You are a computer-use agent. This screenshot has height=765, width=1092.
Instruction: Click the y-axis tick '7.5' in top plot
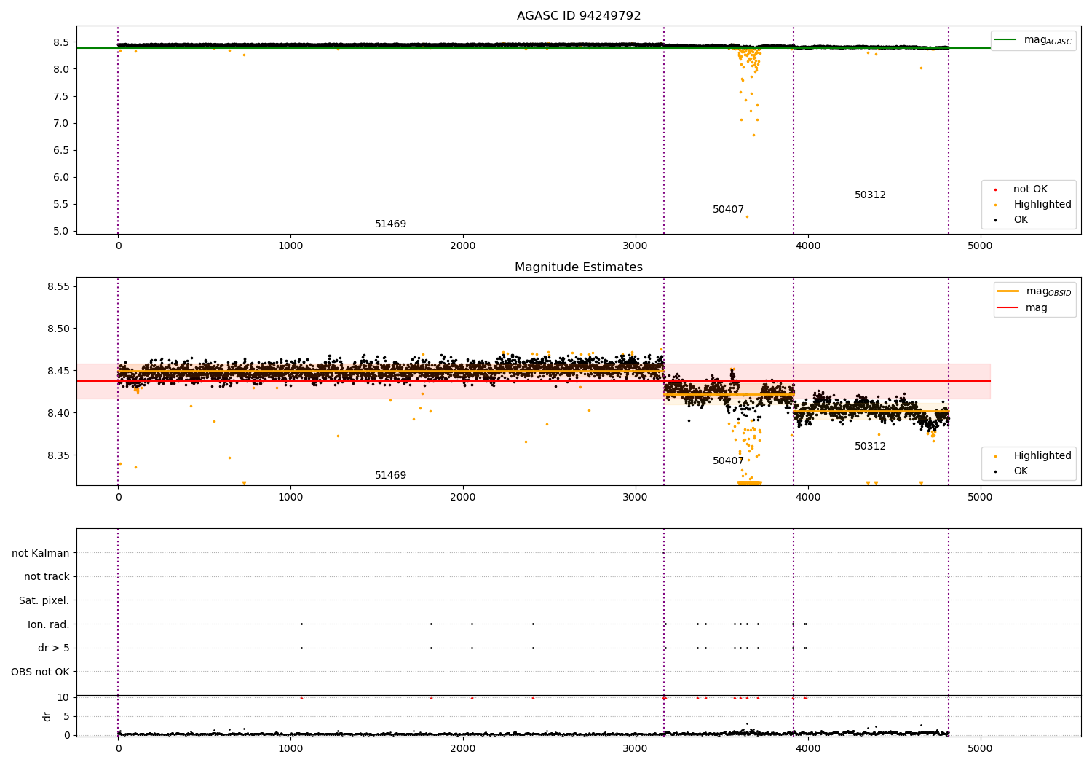(x=62, y=96)
